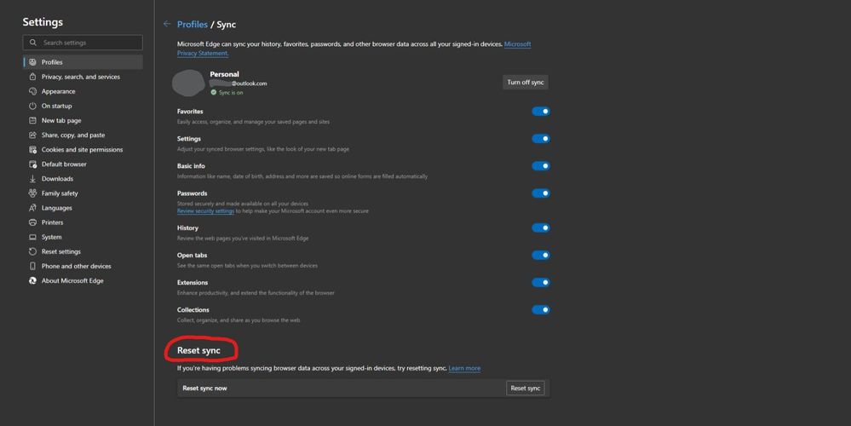Click the Search settings input field

83,43
